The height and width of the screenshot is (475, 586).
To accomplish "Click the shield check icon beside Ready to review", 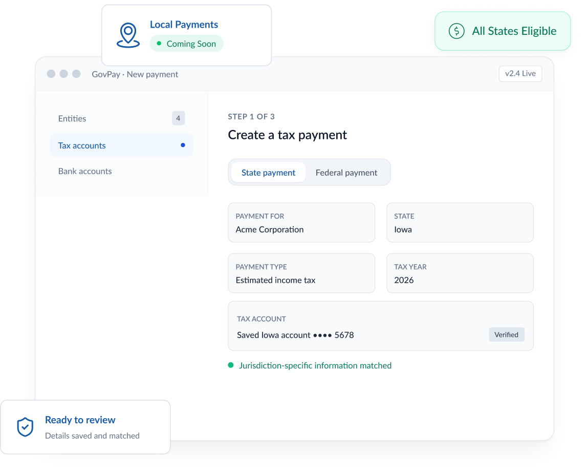I will (25, 427).
